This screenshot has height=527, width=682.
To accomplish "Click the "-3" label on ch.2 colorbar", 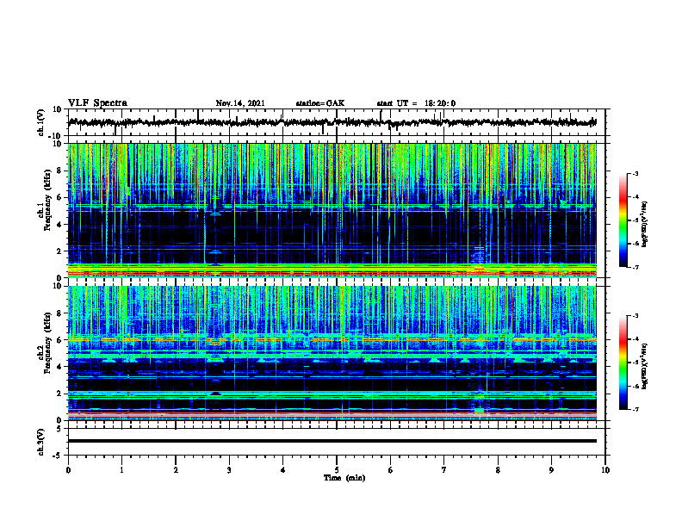I will pos(635,316).
